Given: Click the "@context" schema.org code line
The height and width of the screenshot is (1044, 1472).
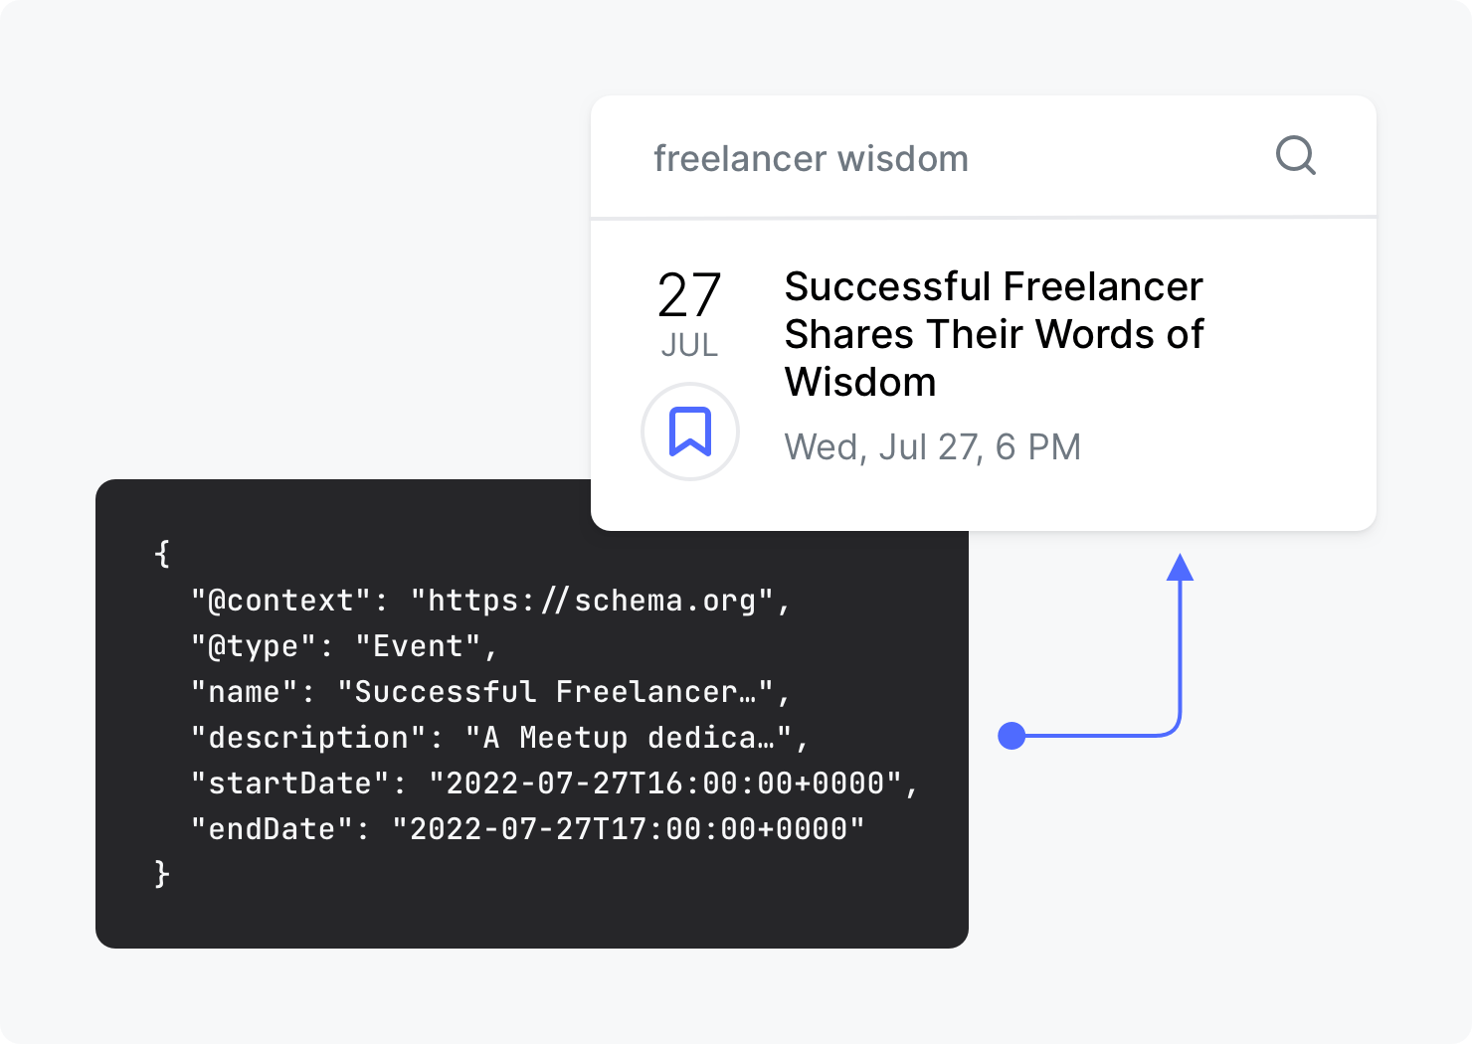Looking at the screenshot, I should pos(490,601).
